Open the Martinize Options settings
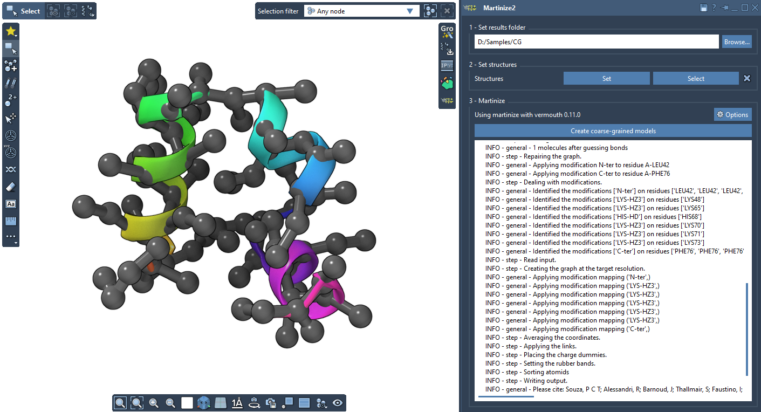 pyautogui.click(x=732, y=114)
